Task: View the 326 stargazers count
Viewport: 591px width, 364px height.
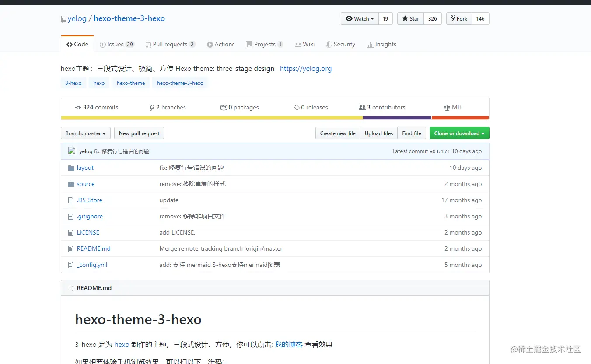Action: tap(433, 18)
